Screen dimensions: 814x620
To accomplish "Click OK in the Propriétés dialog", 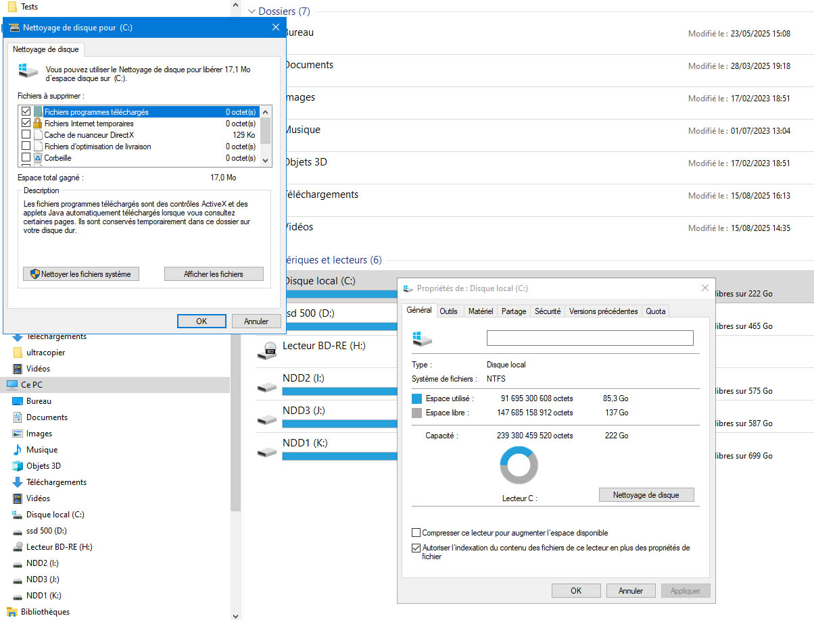I will (x=576, y=590).
